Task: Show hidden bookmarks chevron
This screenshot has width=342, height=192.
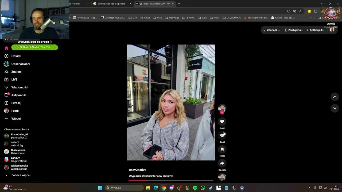Action: coord(310,18)
